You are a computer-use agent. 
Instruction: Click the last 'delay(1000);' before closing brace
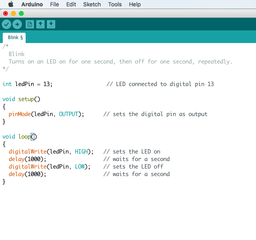coord(28,174)
